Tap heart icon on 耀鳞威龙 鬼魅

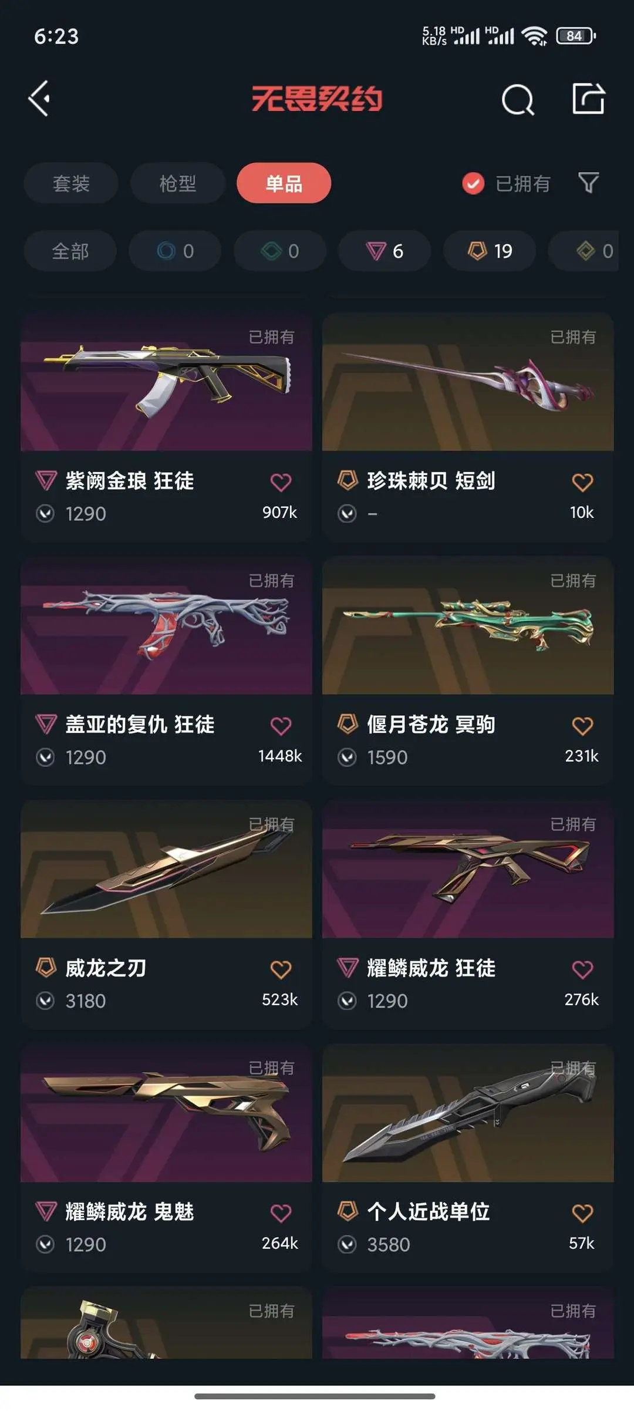tap(281, 1213)
